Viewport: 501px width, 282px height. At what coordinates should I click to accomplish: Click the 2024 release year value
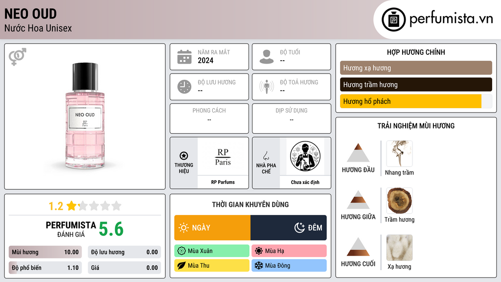coord(205,60)
